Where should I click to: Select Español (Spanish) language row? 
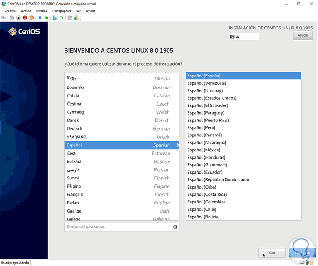(122, 145)
